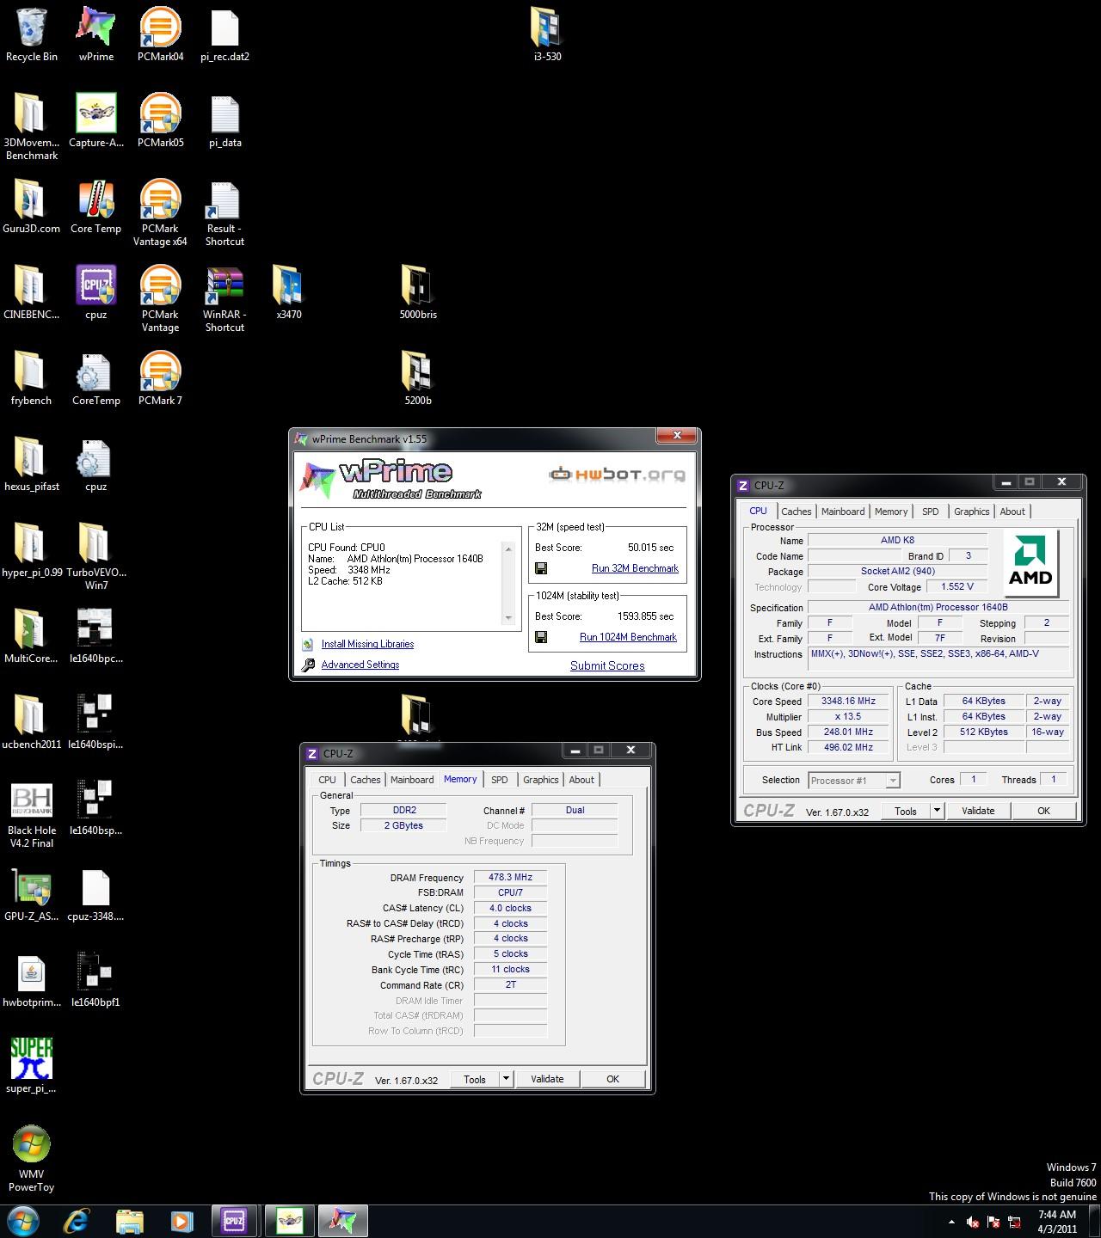
Task: Open CPU tab in memory CPU-Z window
Action: 327,780
